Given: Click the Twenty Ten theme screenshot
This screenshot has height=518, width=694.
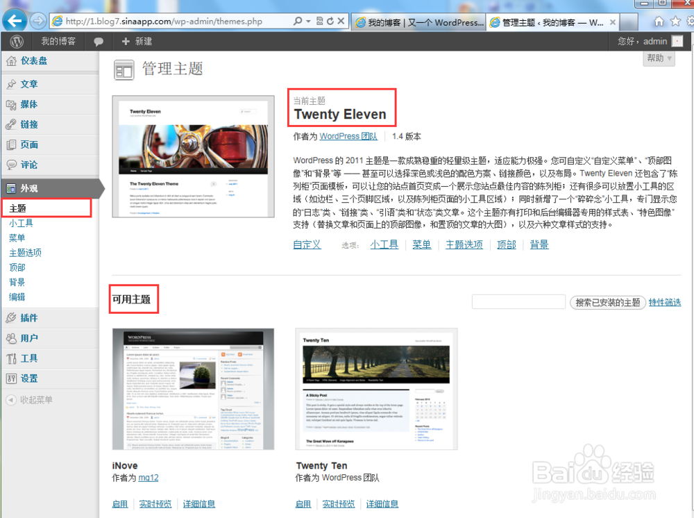Looking at the screenshot, I should [x=376, y=389].
